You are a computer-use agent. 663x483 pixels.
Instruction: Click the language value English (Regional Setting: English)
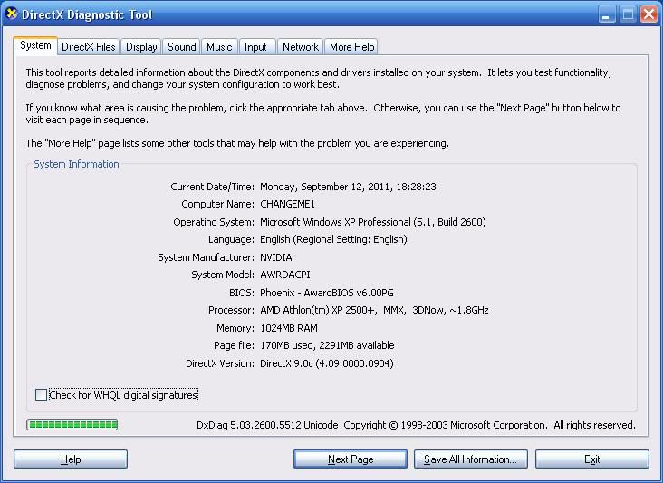pyautogui.click(x=333, y=239)
